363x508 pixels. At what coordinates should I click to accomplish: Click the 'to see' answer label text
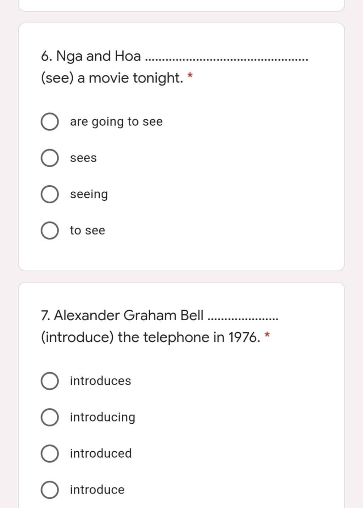tap(88, 231)
